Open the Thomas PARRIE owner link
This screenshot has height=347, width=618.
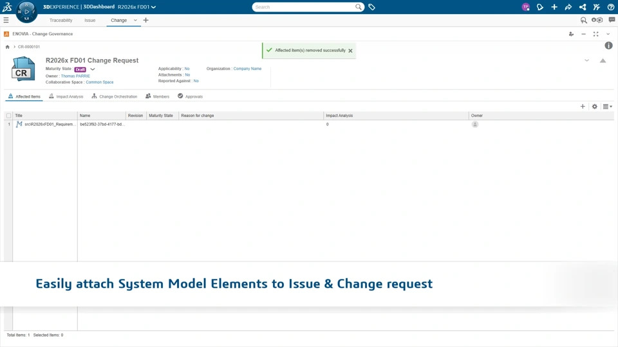coord(75,76)
